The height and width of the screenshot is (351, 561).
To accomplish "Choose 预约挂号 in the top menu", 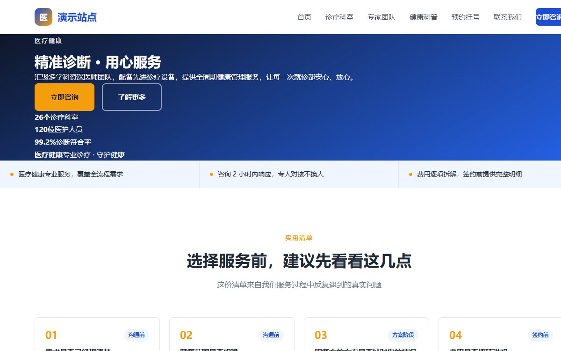I will [x=466, y=17].
